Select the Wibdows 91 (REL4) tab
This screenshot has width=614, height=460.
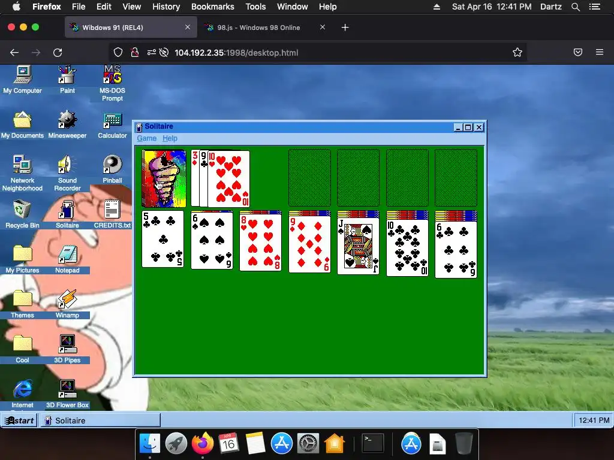131,28
